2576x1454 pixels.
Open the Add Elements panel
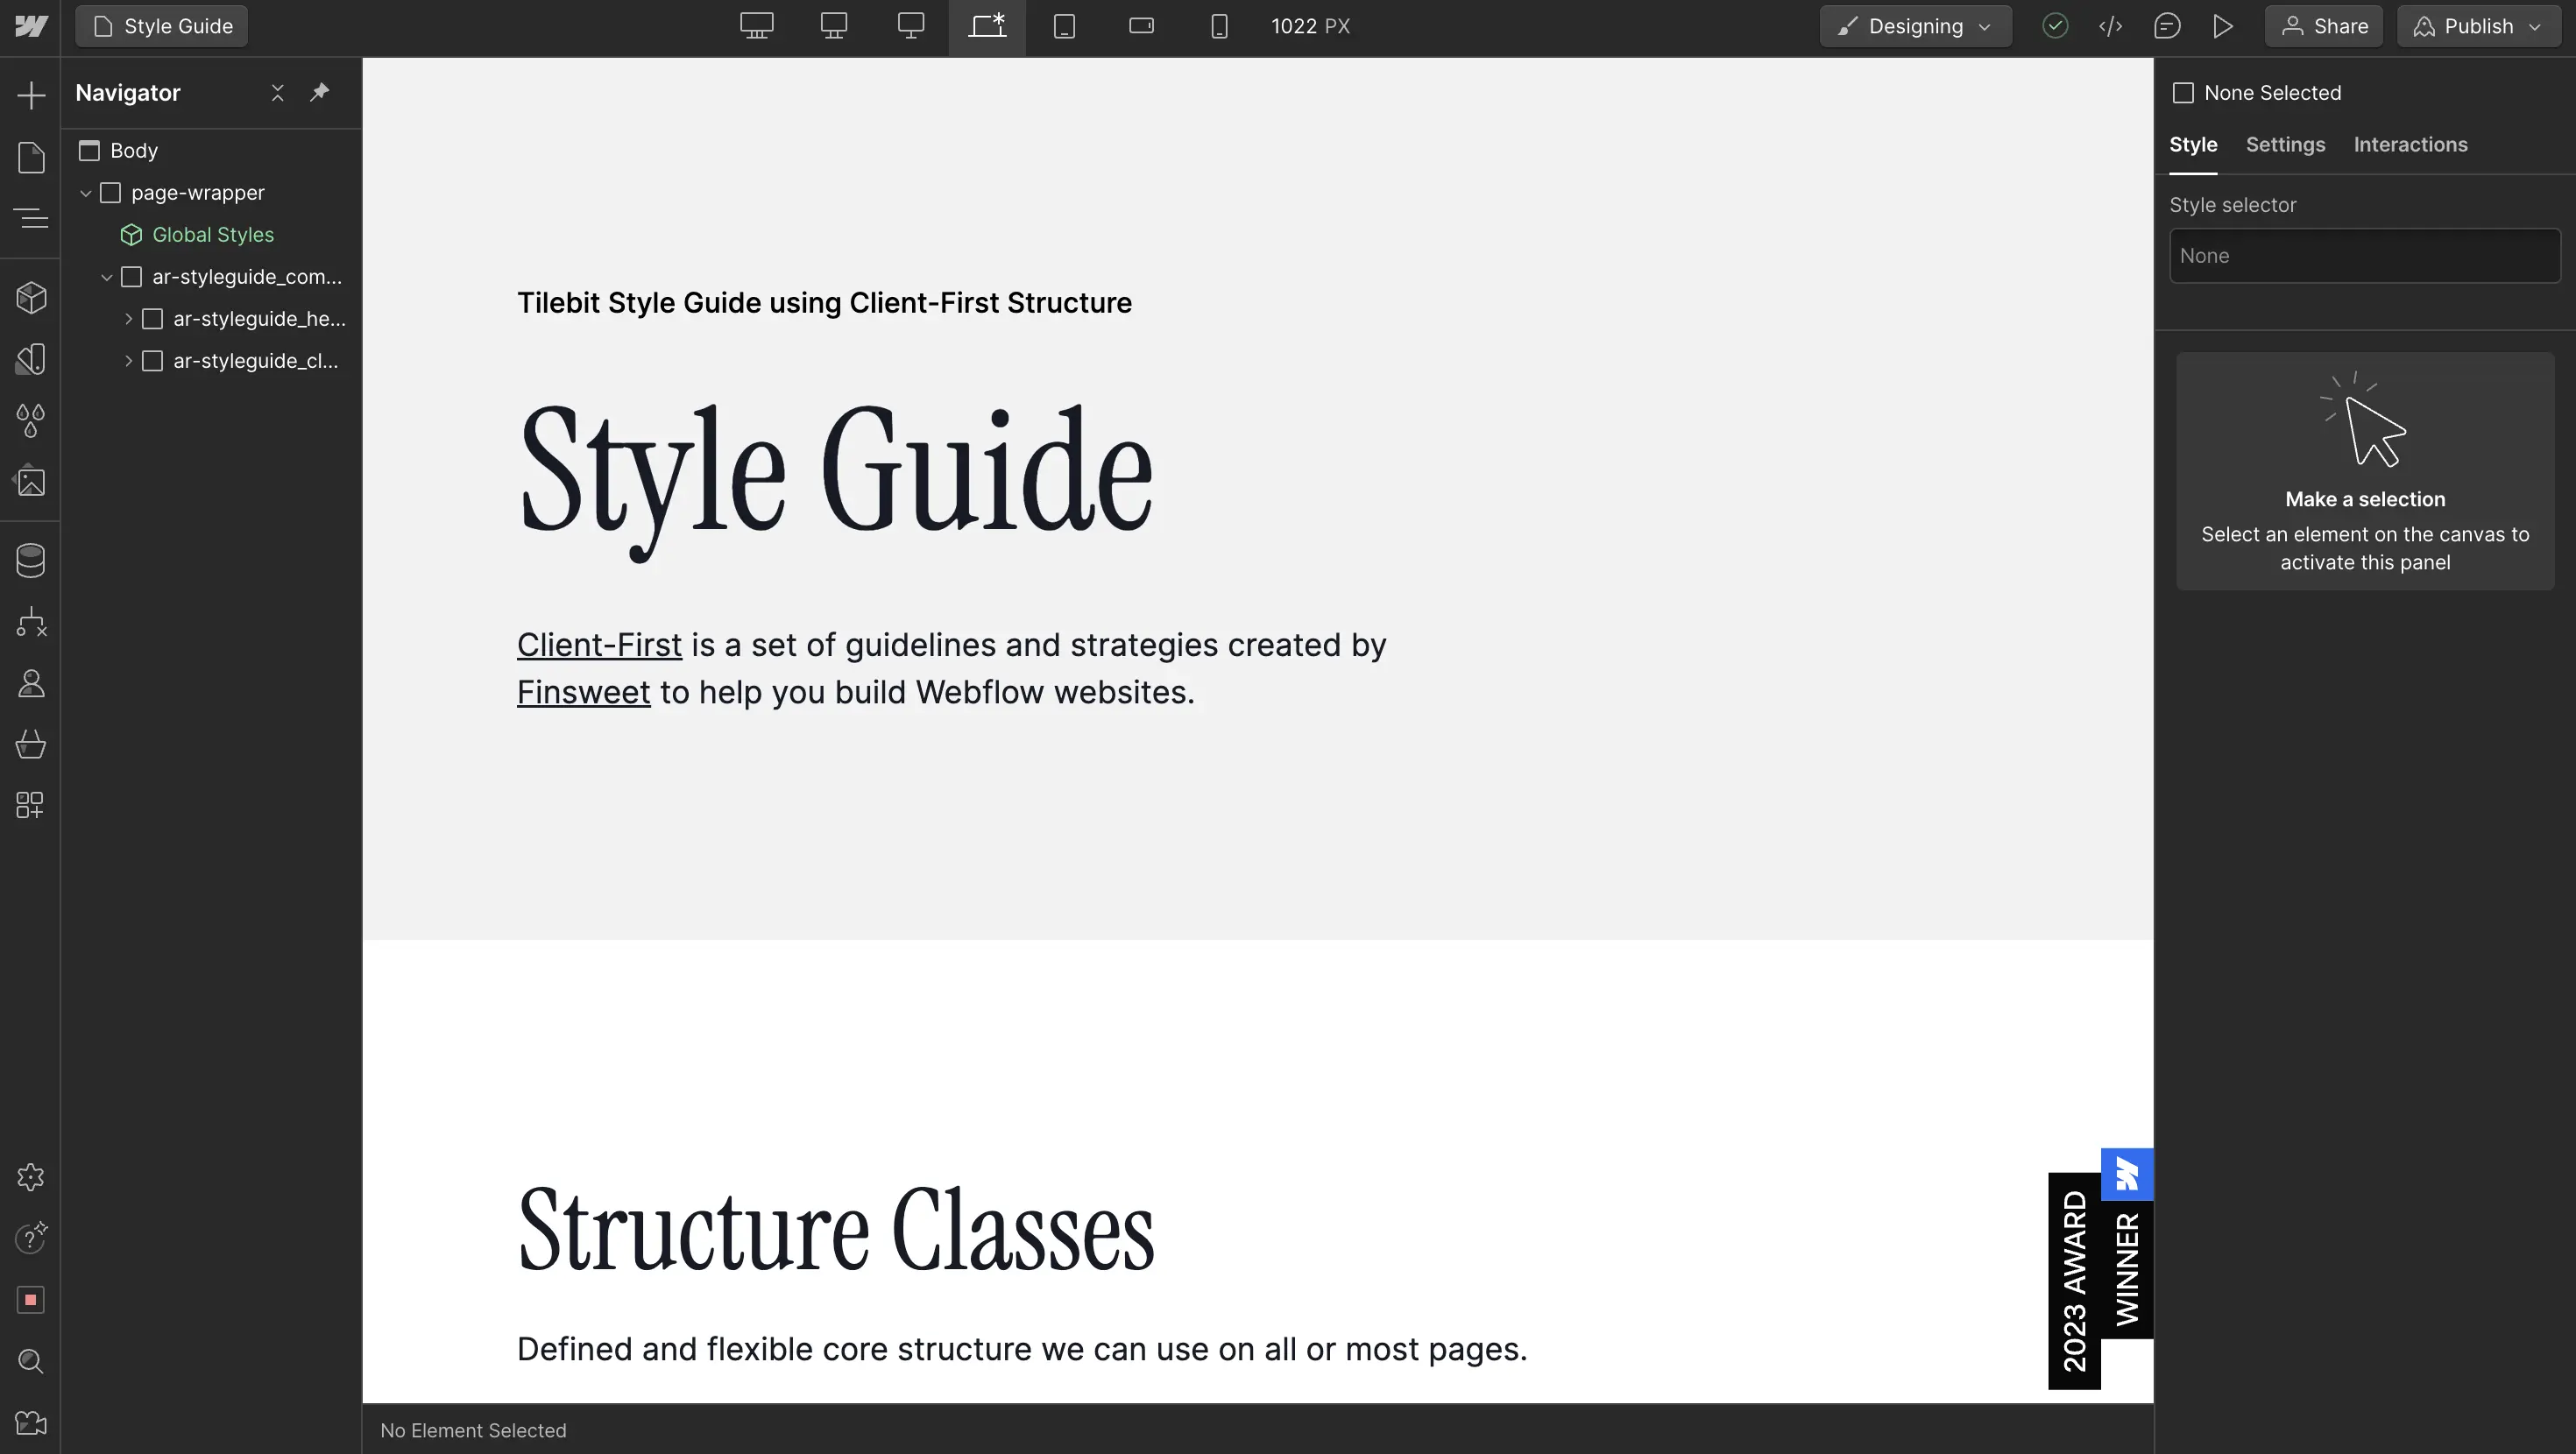pos(31,95)
